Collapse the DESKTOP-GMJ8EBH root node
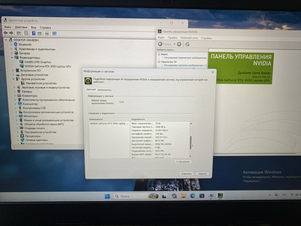301x226 pixels. pyautogui.click(x=6, y=40)
